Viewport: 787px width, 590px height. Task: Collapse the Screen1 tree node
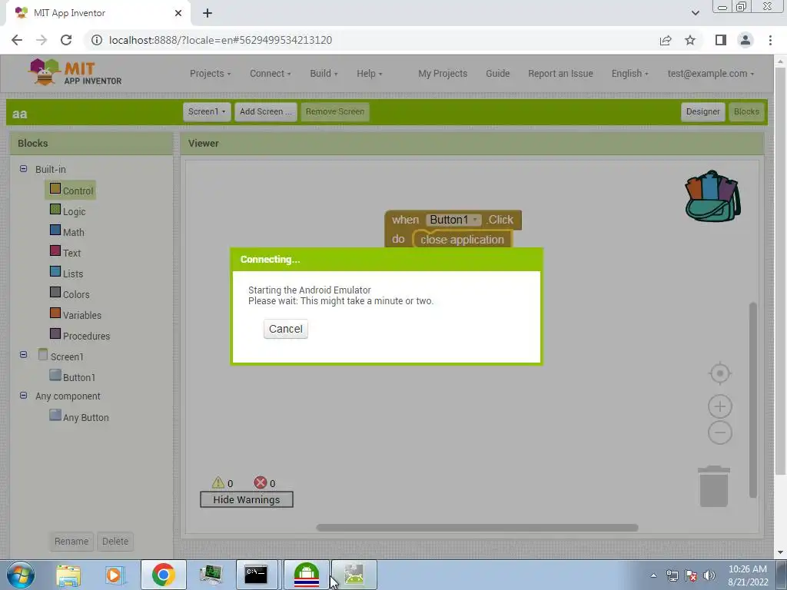[x=23, y=354]
